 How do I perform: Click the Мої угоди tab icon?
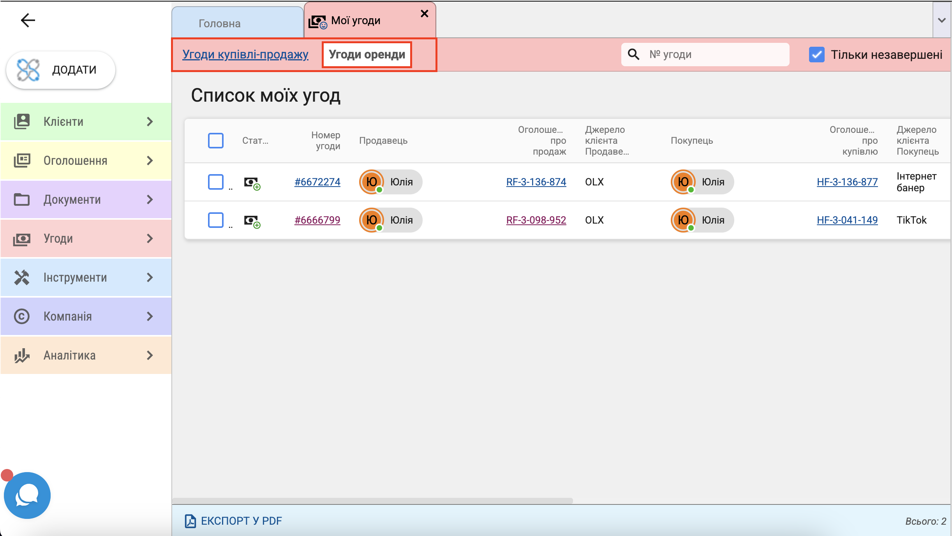tap(317, 22)
